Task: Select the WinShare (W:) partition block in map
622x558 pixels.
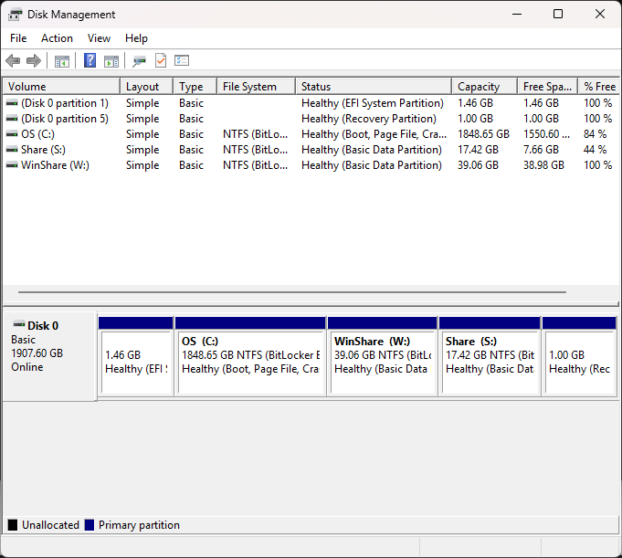Action: 383,356
